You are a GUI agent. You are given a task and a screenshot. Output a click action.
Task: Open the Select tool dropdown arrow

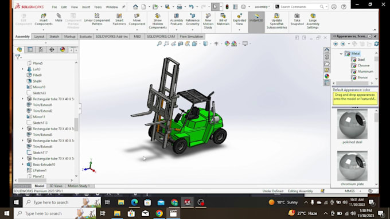tap(221, 7)
